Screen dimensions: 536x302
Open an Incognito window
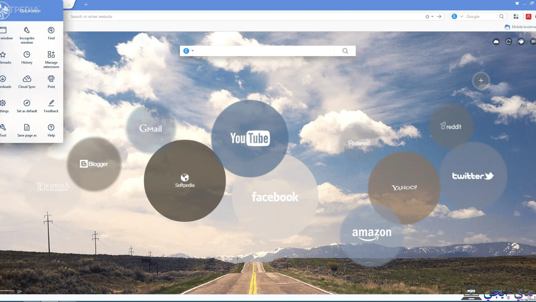(27, 35)
